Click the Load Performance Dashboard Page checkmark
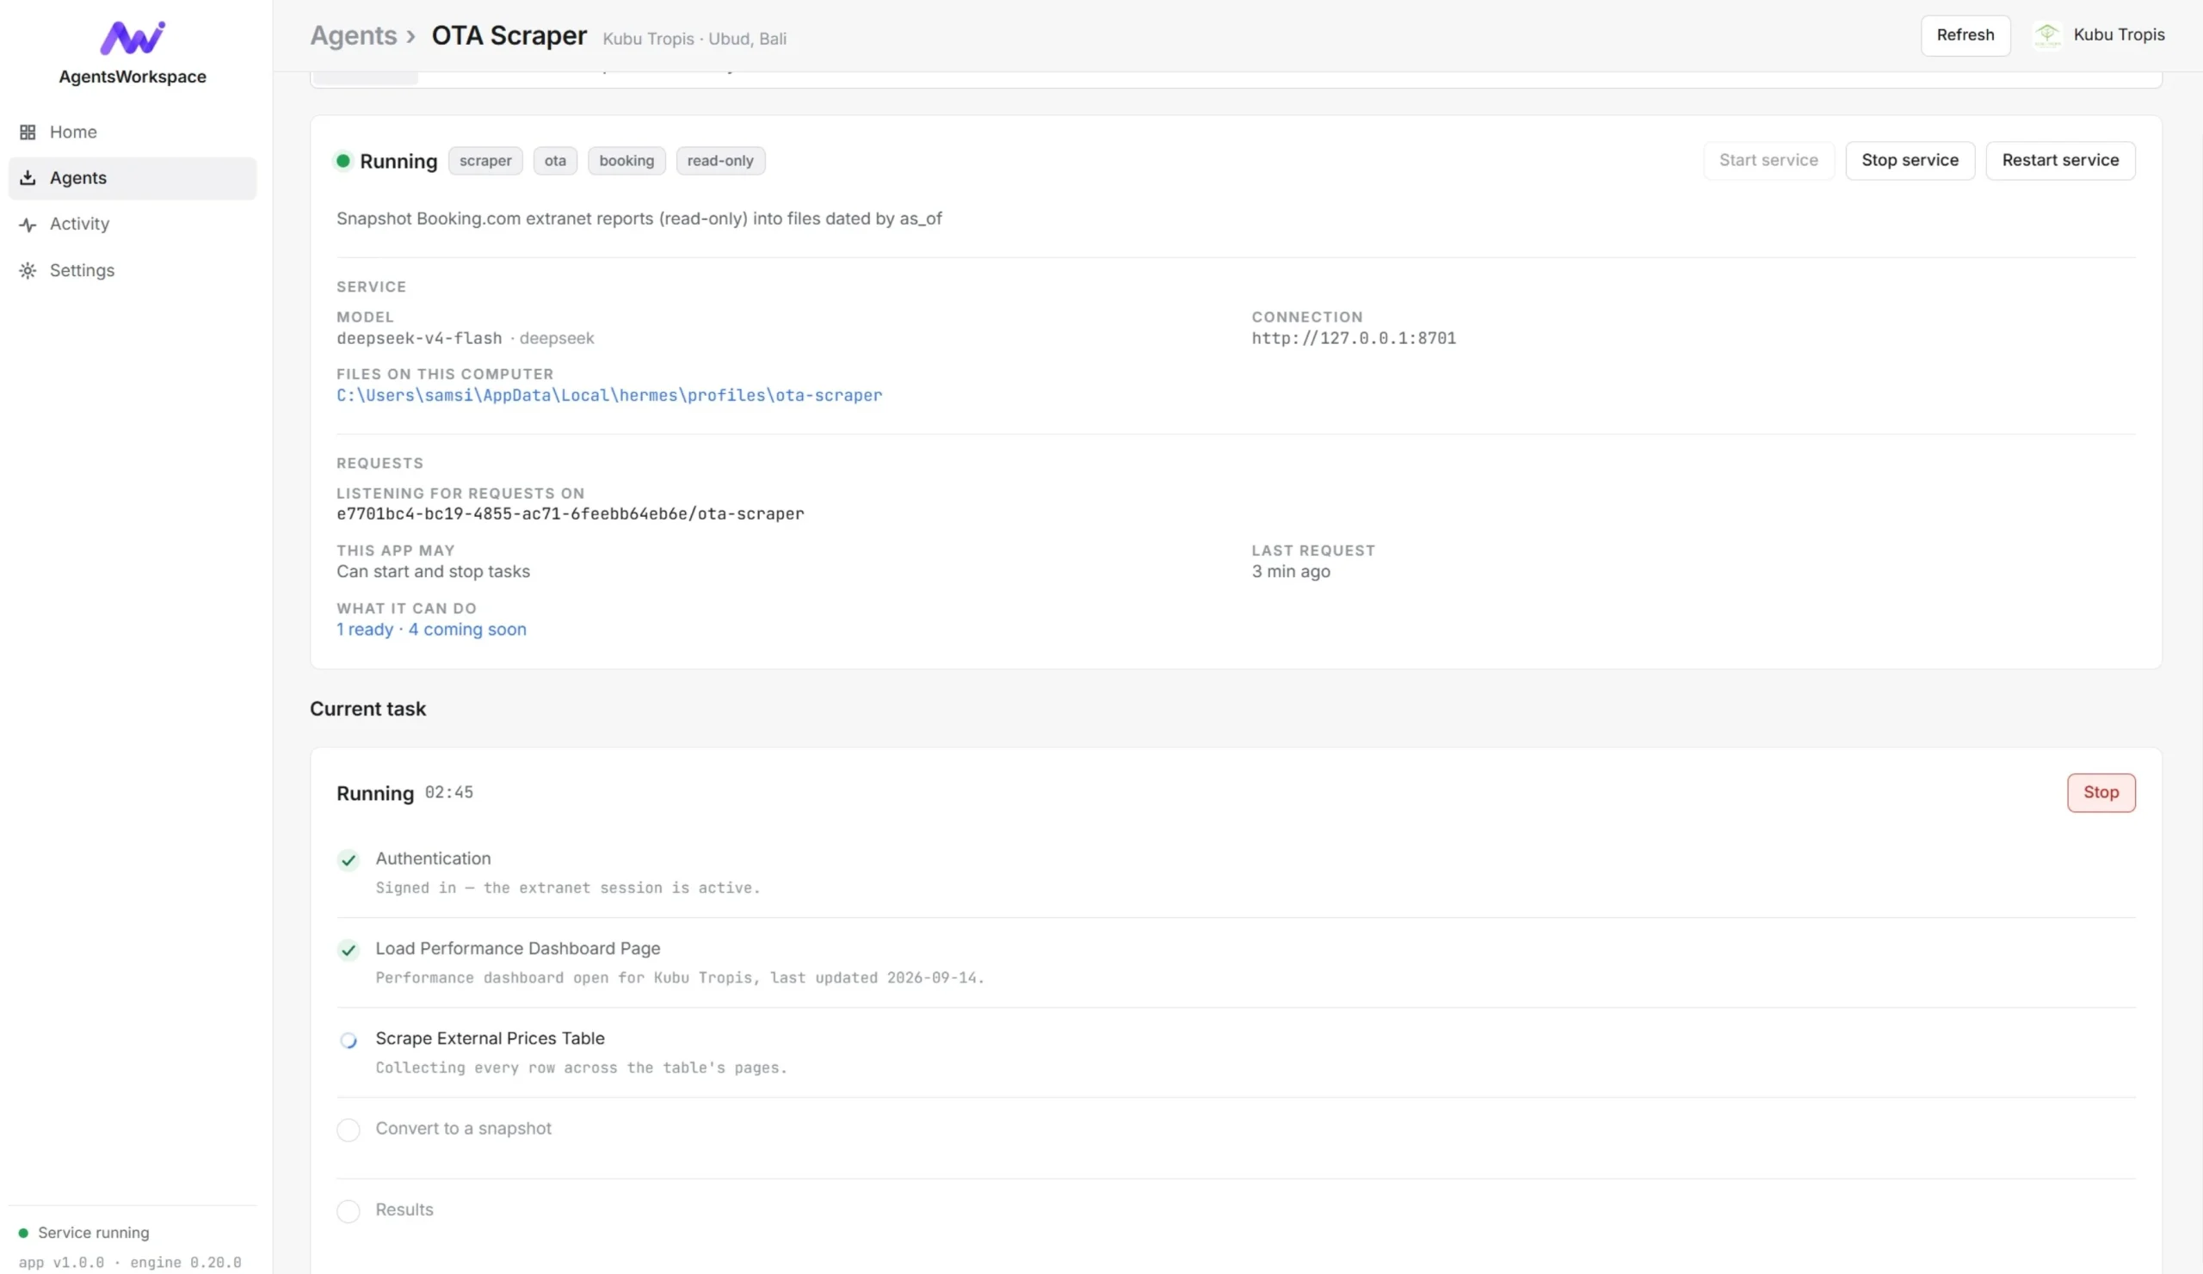Image resolution: width=2203 pixels, height=1274 pixels. coord(348,951)
